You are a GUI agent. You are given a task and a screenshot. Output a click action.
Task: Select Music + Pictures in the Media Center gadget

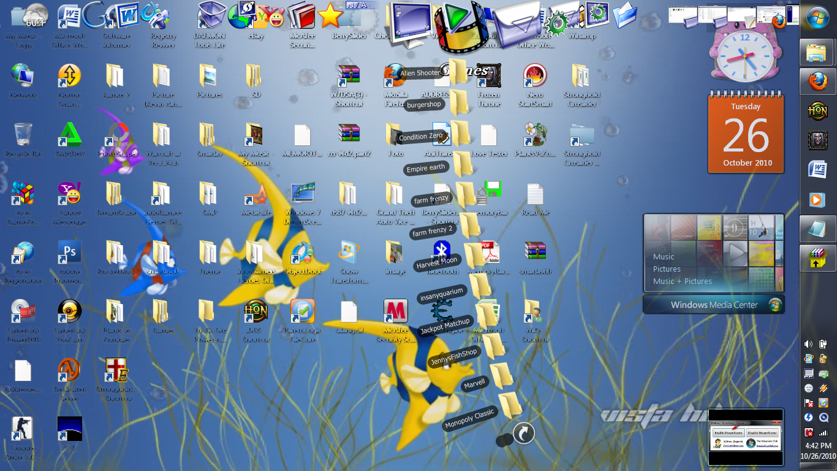(683, 281)
